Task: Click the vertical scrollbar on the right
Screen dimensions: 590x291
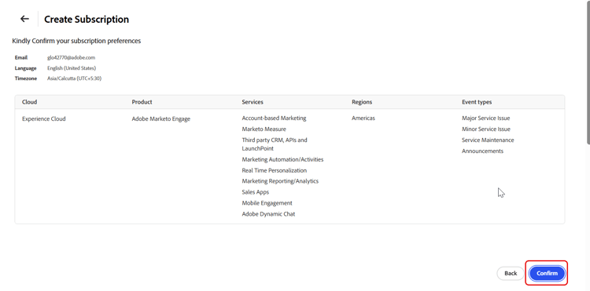Action: coord(588,72)
